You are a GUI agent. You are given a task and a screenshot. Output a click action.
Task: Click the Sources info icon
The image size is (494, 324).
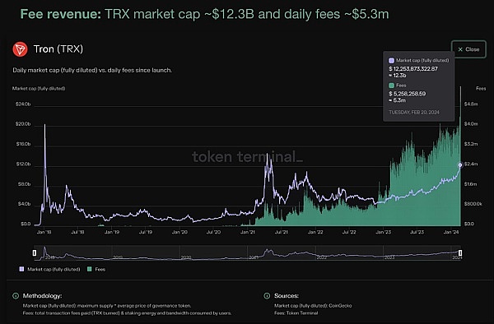(x=267, y=296)
